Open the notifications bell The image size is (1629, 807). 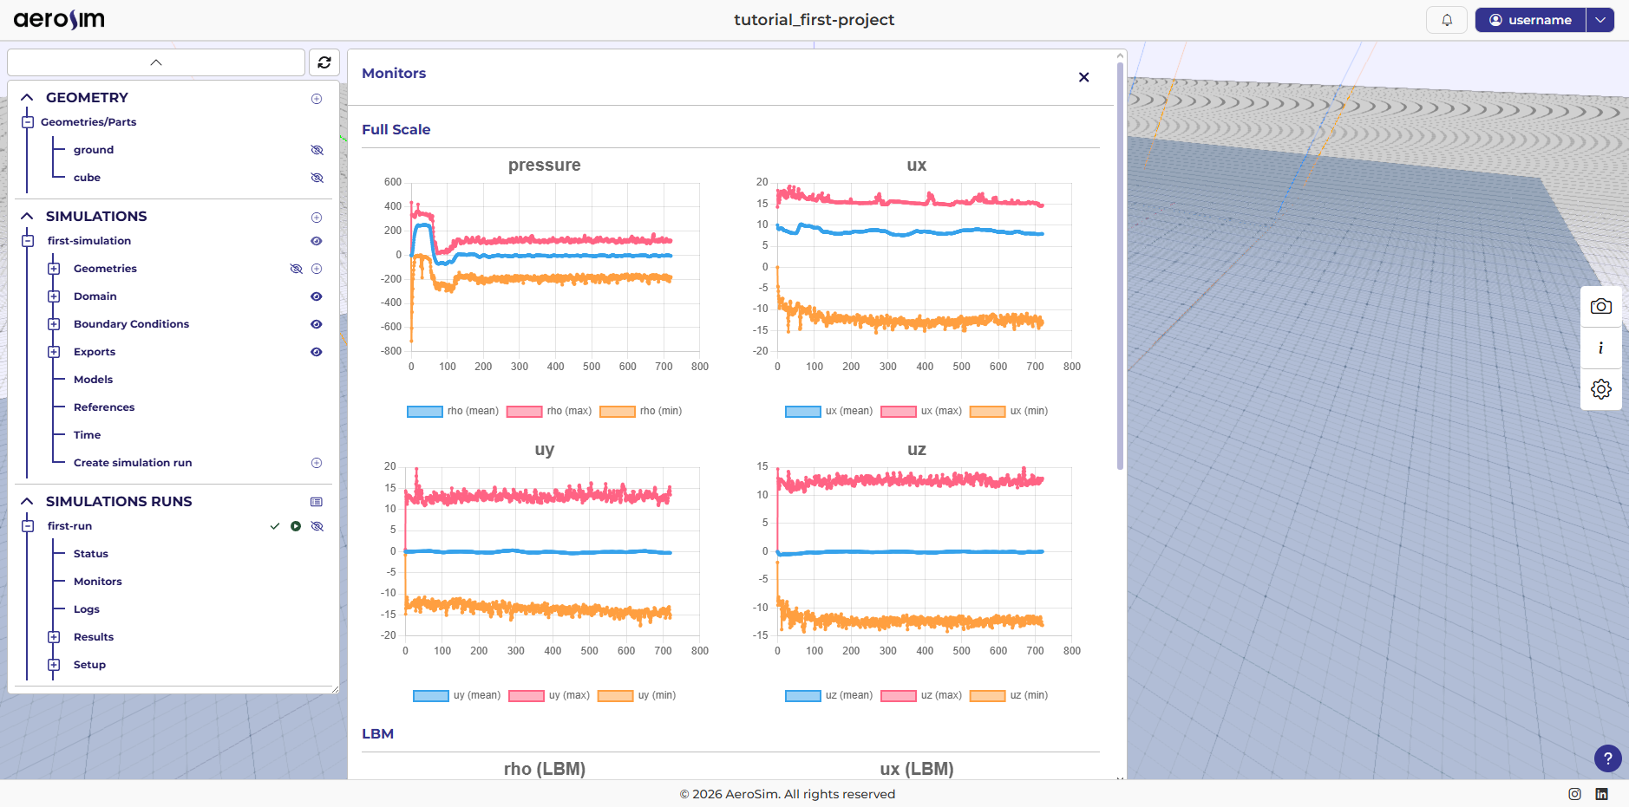1446,20
